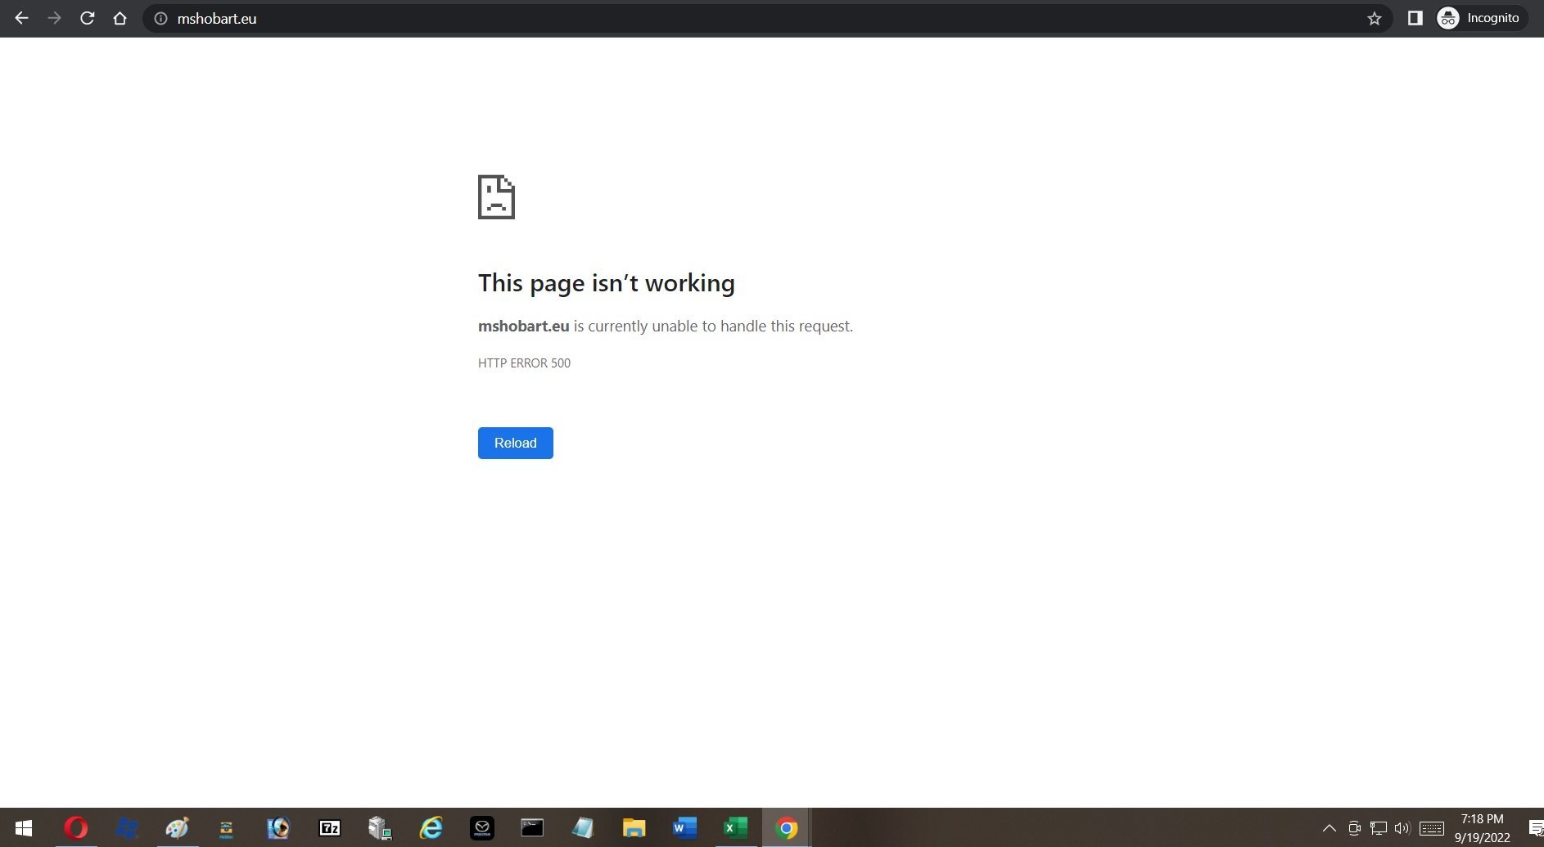The width and height of the screenshot is (1544, 847).
Task: Open the Action Center notifications icon
Action: [1536, 828]
